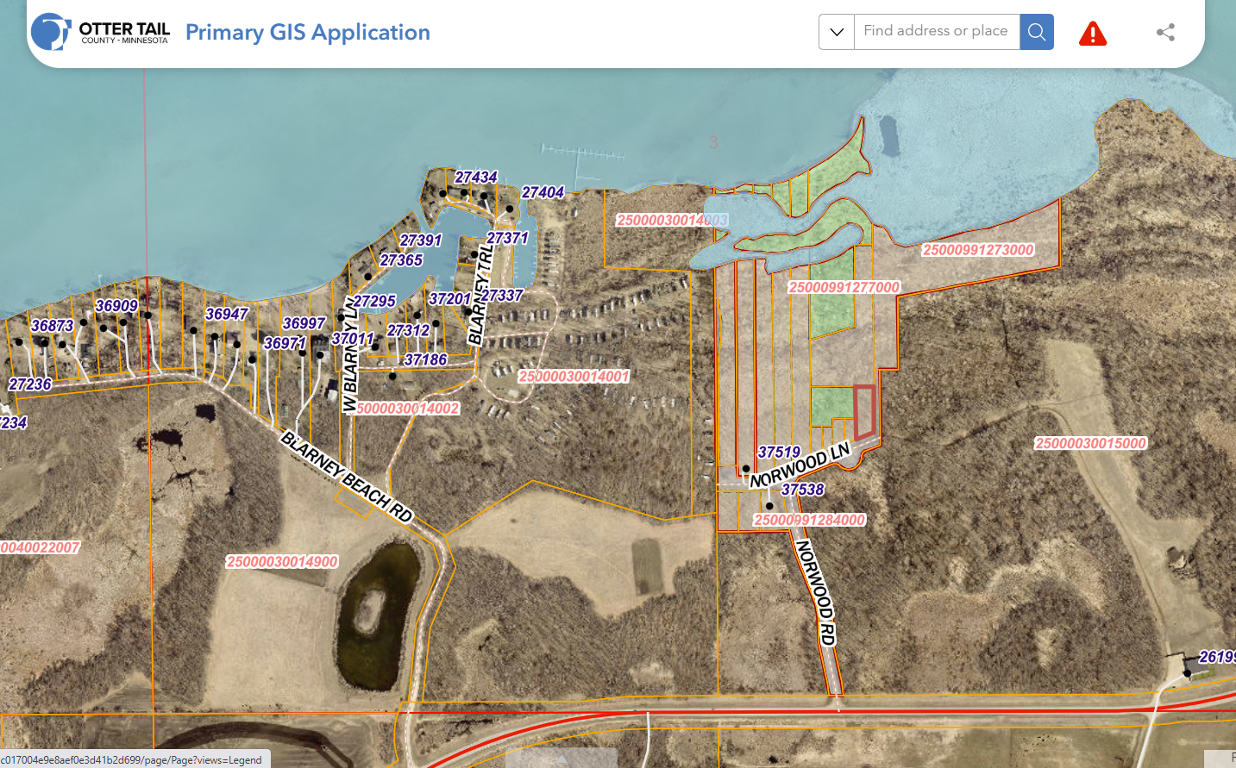Click the share icon in header
Viewport: 1236px width, 768px height.
point(1165,33)
